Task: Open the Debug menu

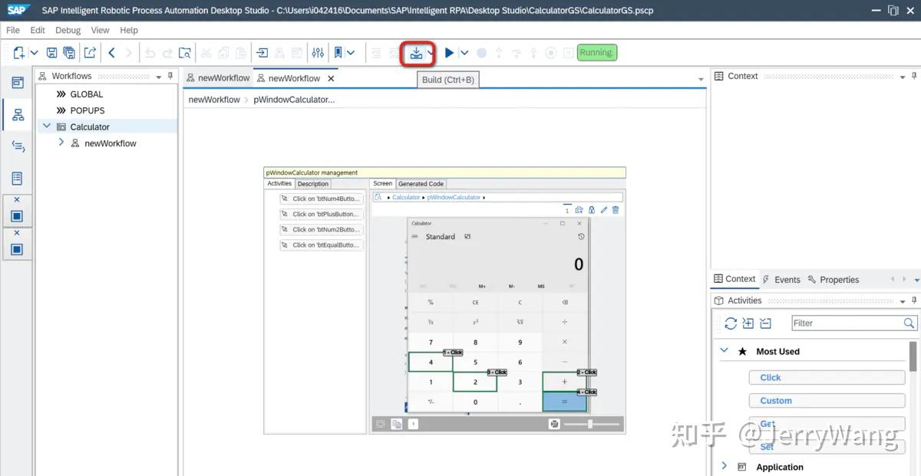Action: pos(68,30)
